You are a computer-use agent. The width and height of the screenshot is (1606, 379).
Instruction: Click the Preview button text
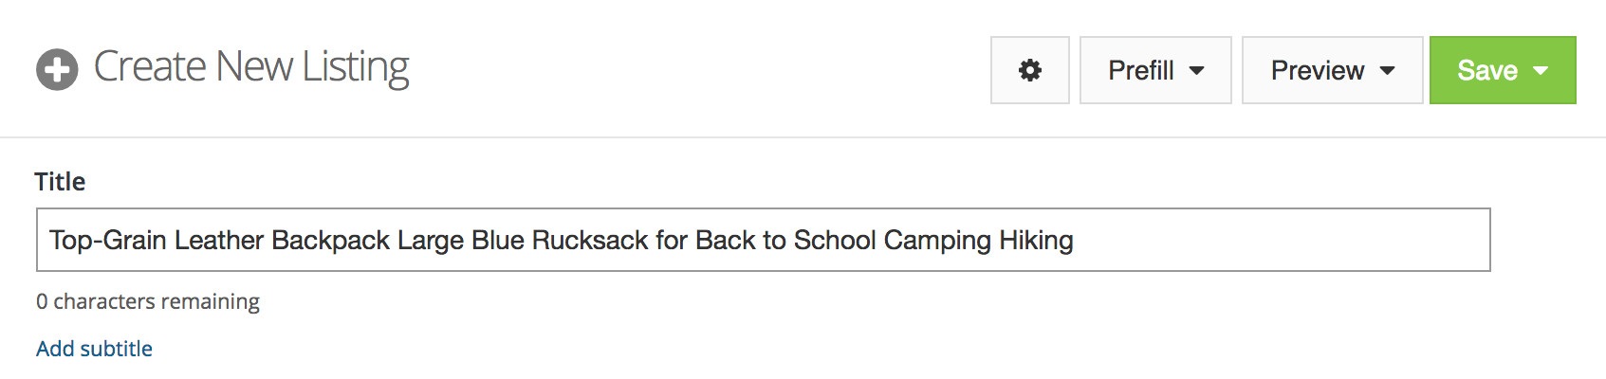[1317, 70]
